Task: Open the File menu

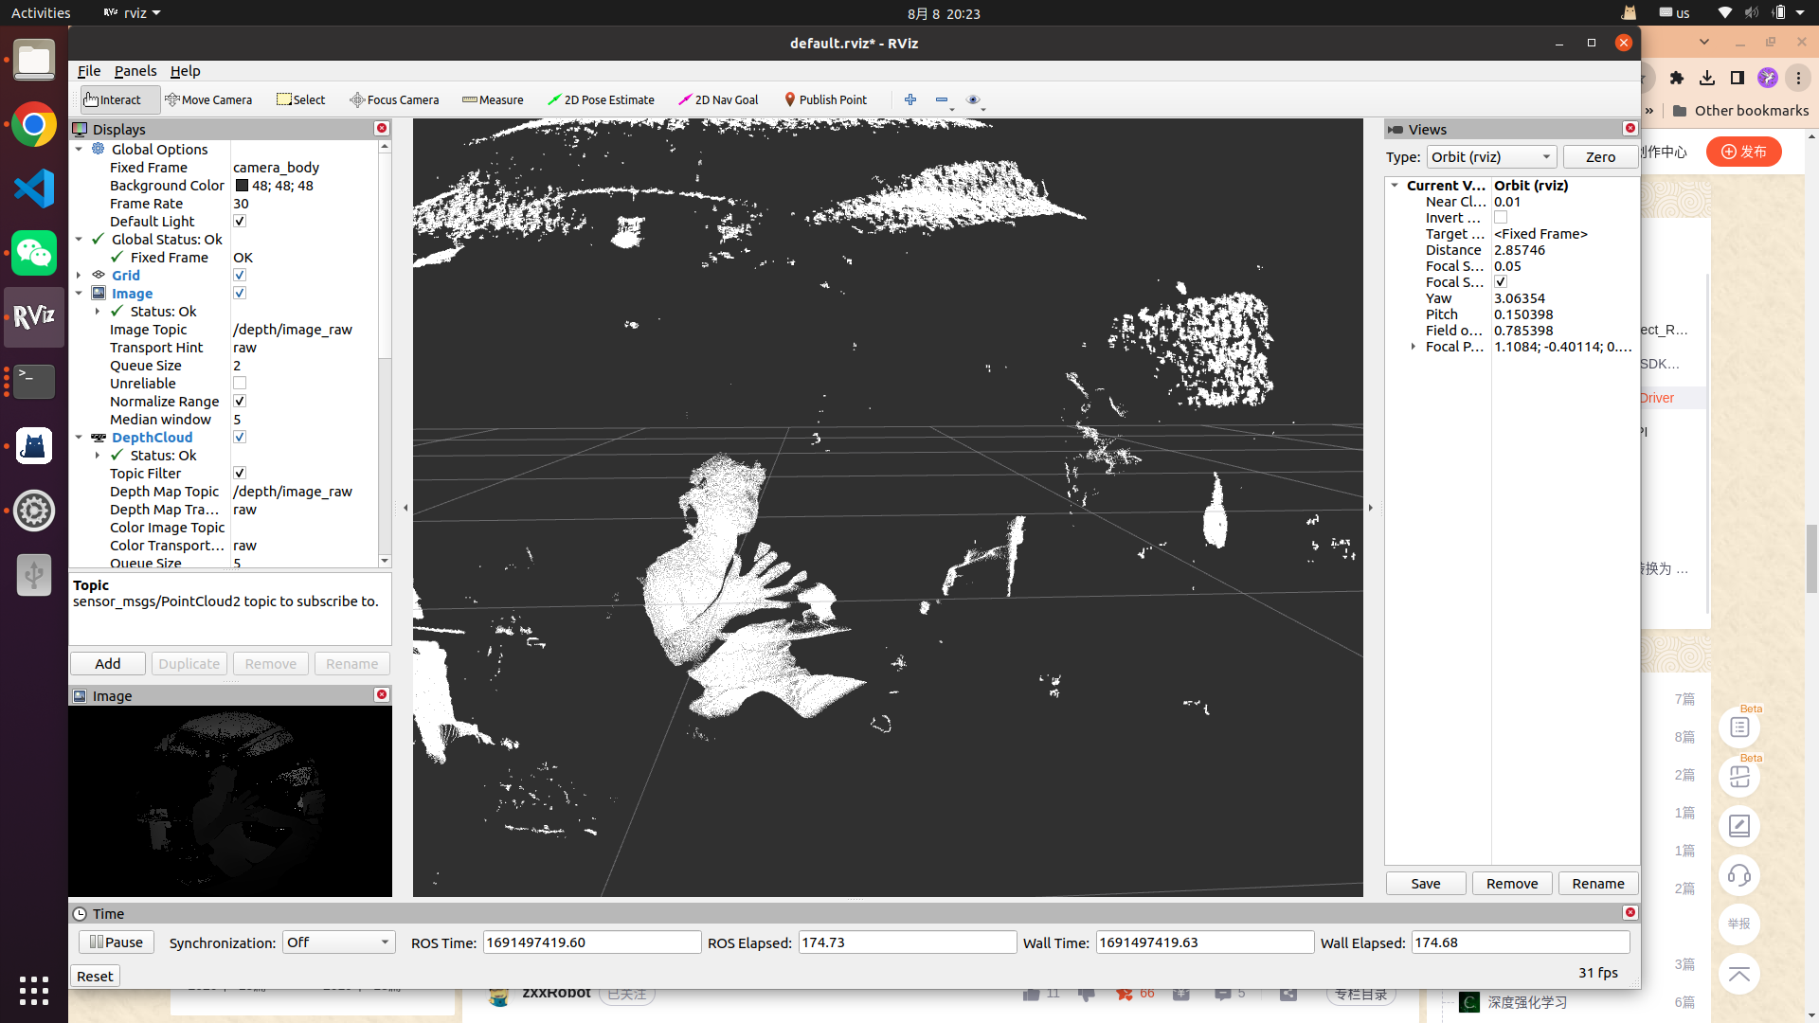Action: (x=89, y=71)
